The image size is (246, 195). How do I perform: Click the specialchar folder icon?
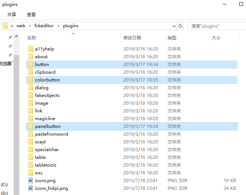click(31, 149)
